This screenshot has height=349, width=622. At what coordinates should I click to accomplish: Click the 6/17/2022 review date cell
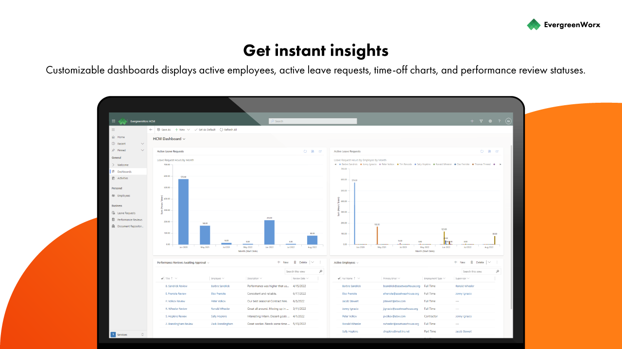tap(299, 294)
